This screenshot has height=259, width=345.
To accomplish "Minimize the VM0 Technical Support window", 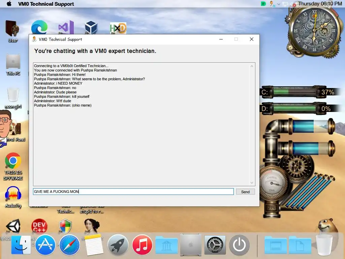I will (x=221, y=39).
